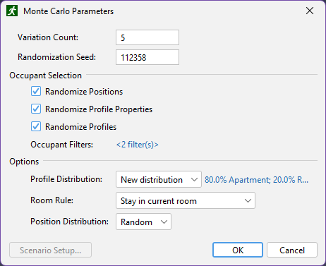
Task: Open the Position Distribution Random dropdown
Action: (x=143, y=222)
